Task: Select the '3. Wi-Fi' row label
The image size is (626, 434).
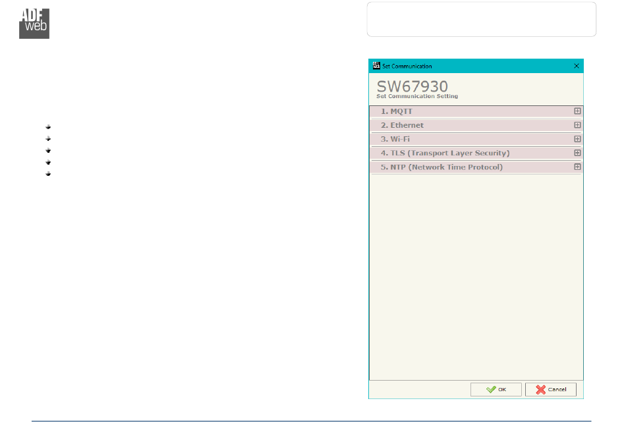Action: click(x=395, y=139)
